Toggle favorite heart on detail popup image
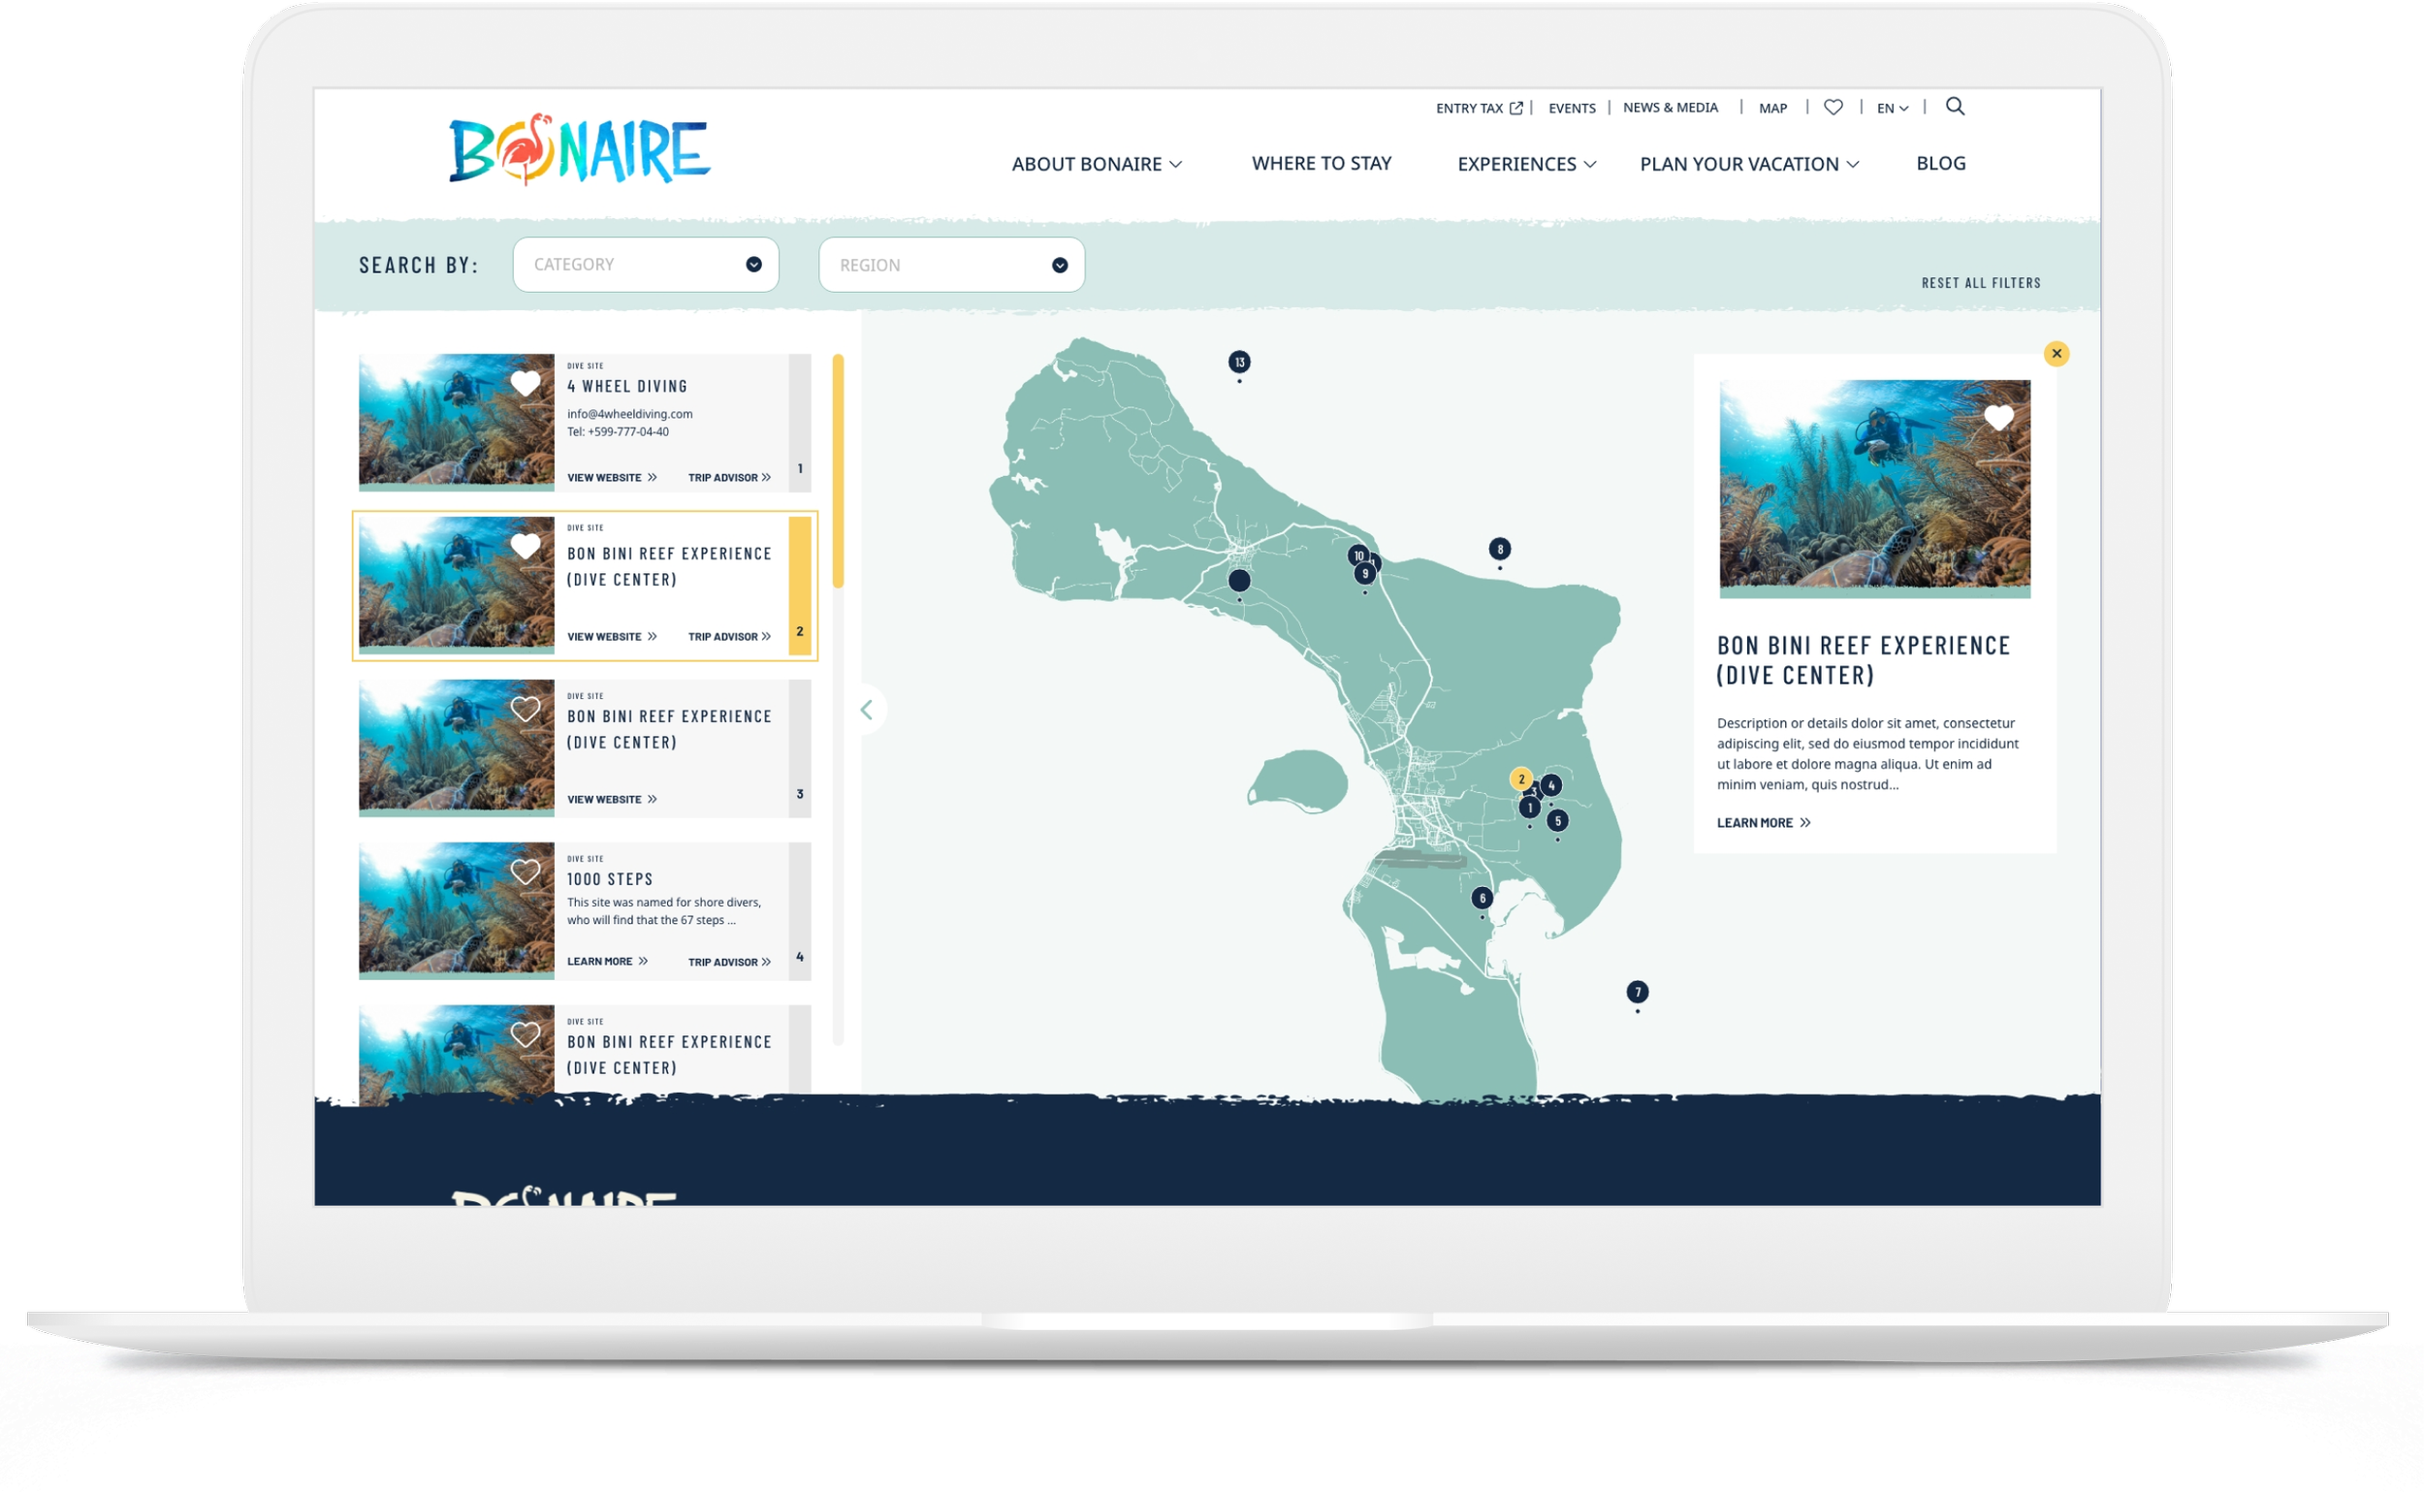Image resolution: width=2424 pixels, height=1493 pixels. [x=1998, y=419]
